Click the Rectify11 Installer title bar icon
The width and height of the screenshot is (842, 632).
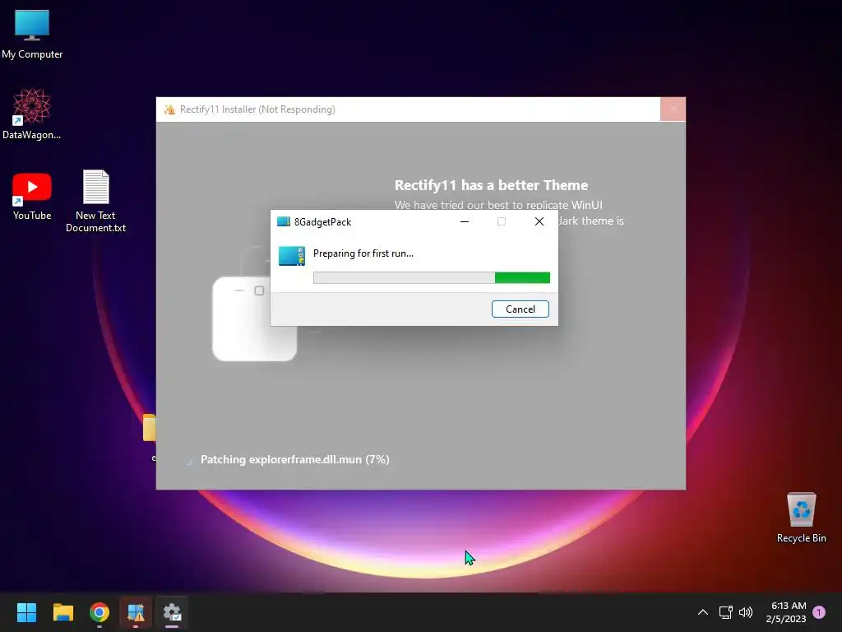tap(169, 109)
